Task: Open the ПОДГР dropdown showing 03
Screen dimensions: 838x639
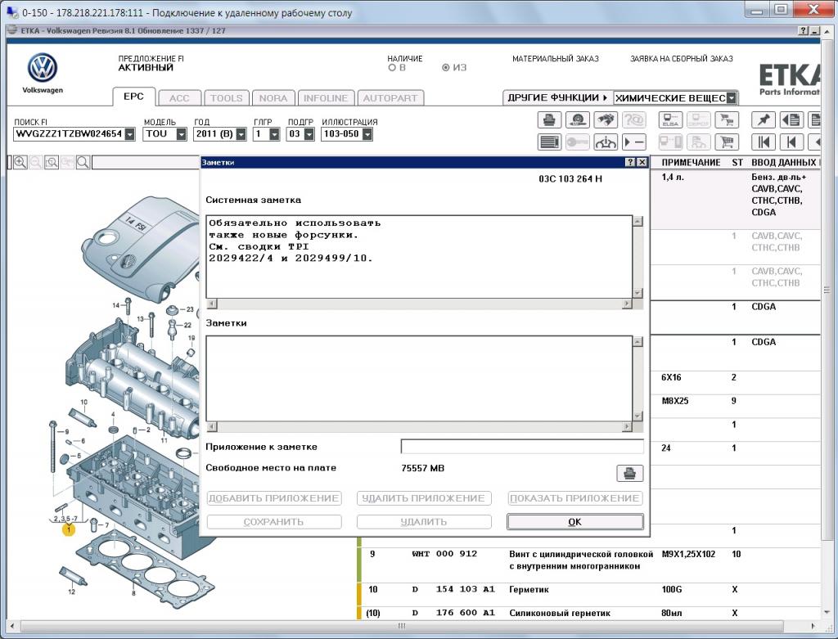Action: pos(309,134)
